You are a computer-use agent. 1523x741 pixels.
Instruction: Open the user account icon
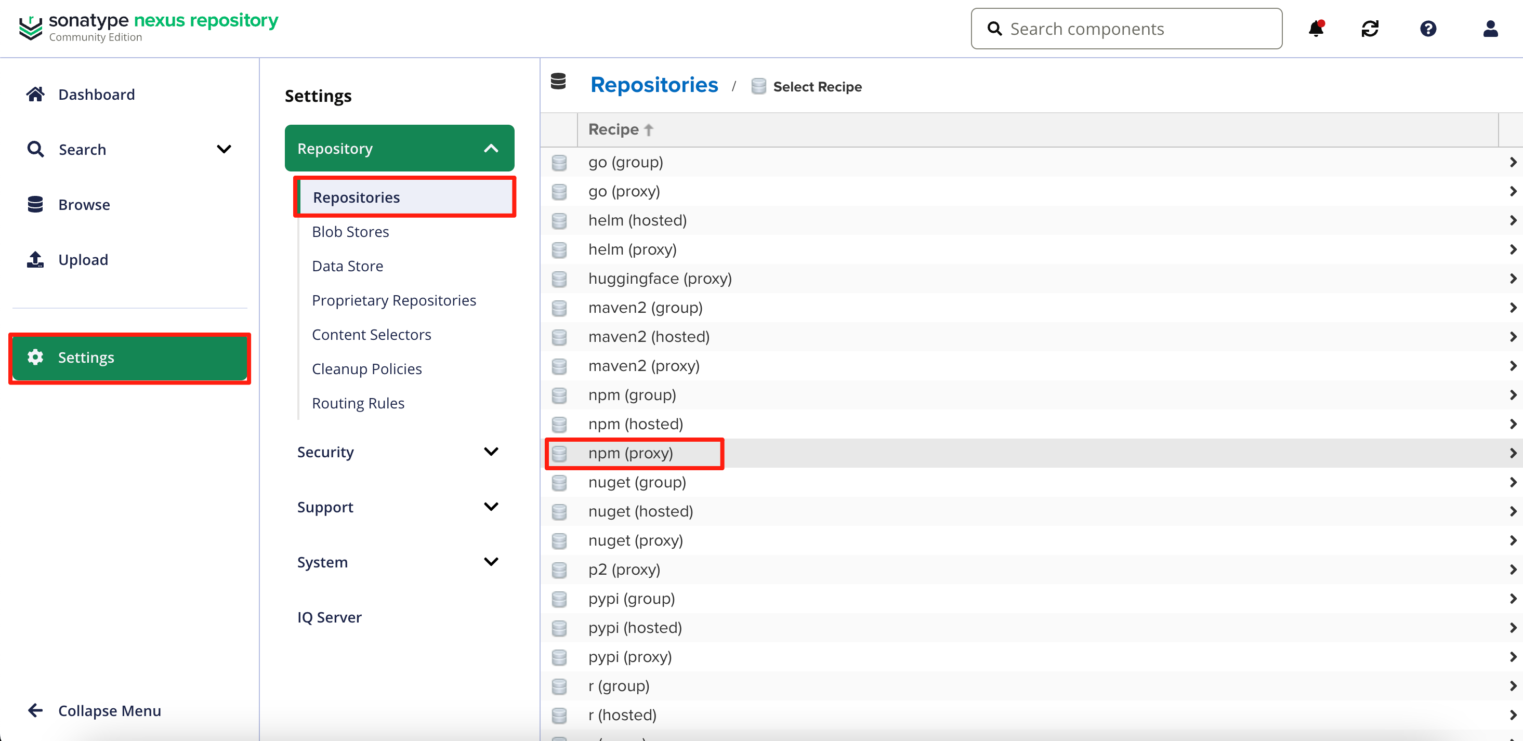click(1490, 29)
